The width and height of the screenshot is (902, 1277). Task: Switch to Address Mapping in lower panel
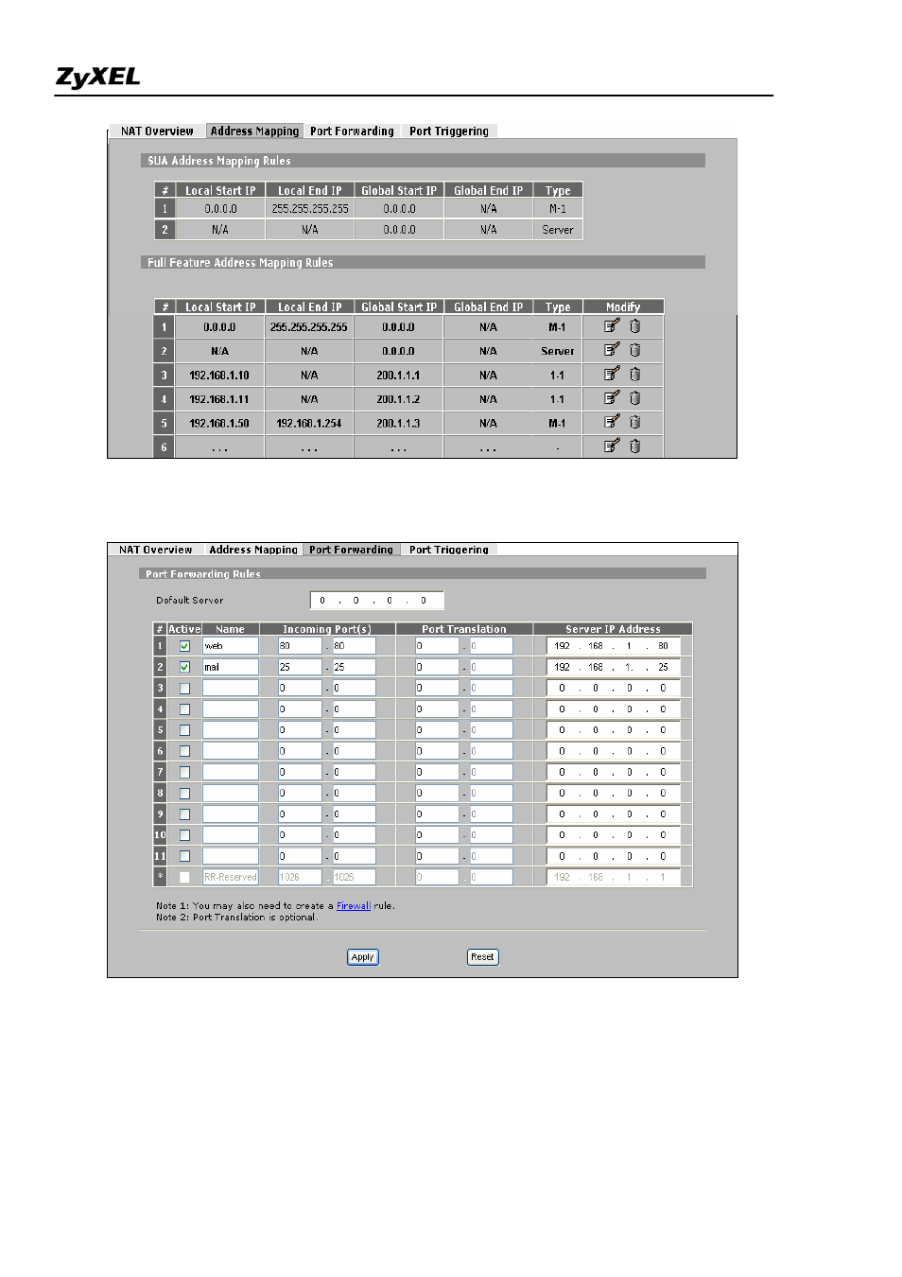pos(253,550)
